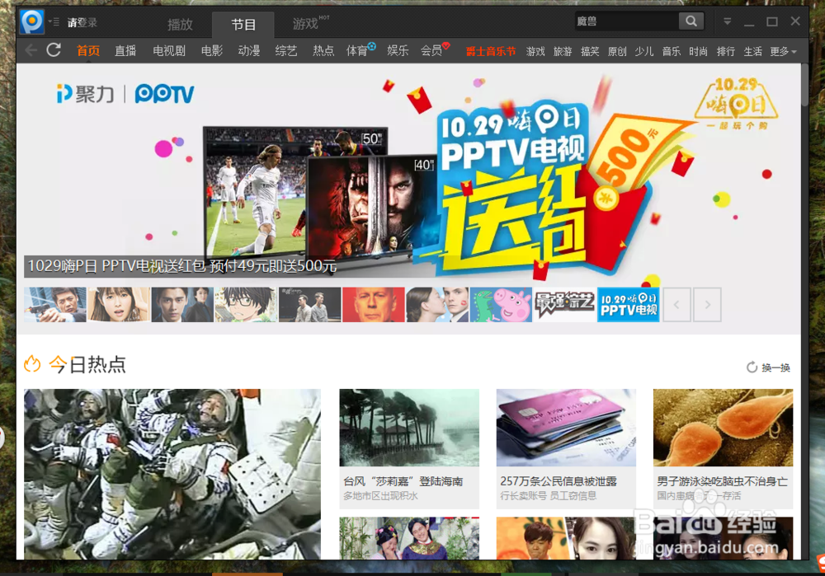
Task: Select the Peppa Pig thumbnail
Action: click(x=501, y=304)
